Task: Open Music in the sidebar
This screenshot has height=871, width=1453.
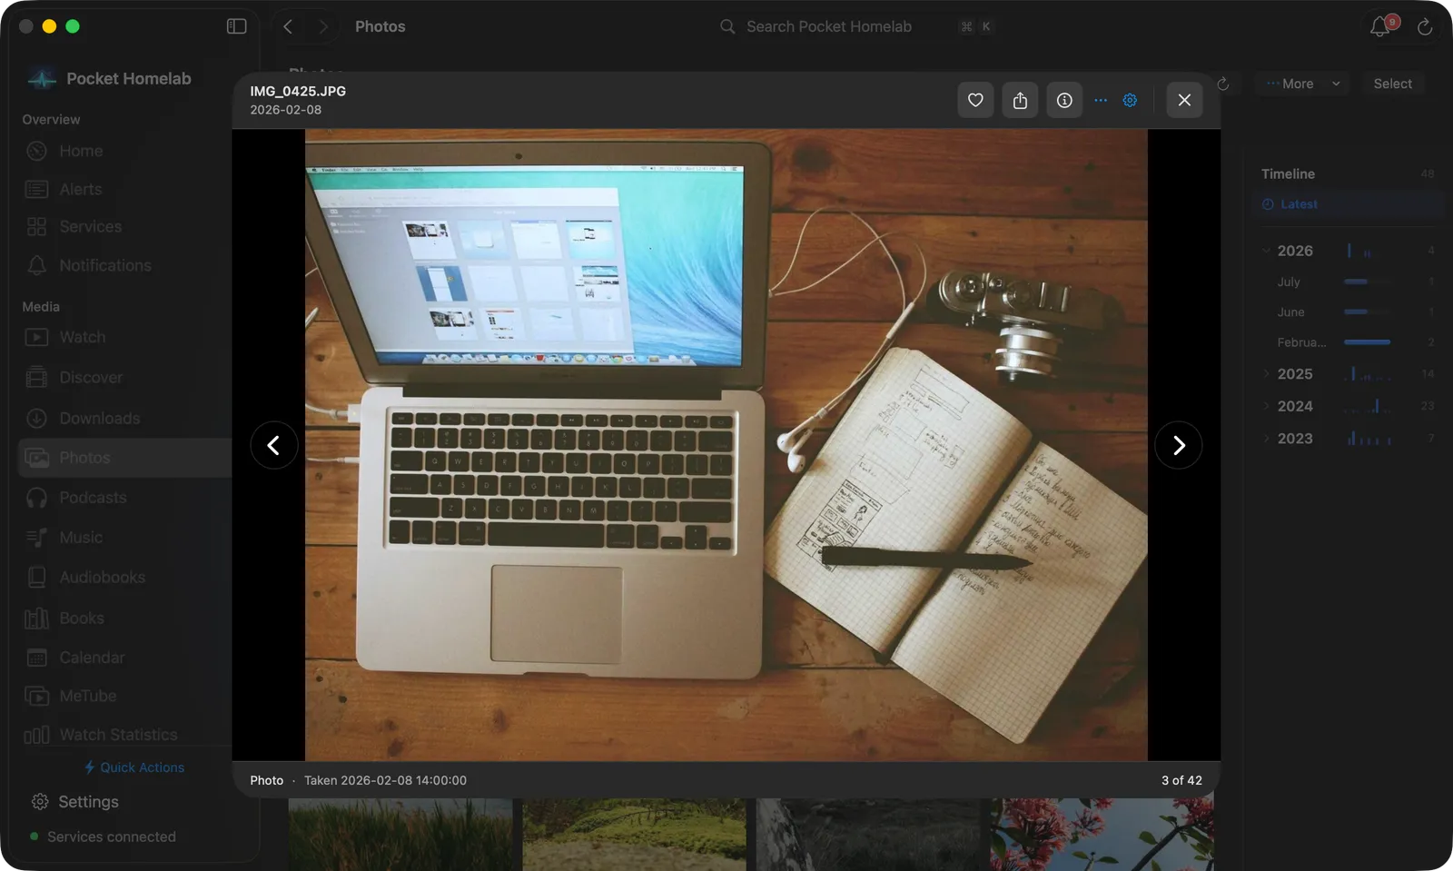Action: 125,538
